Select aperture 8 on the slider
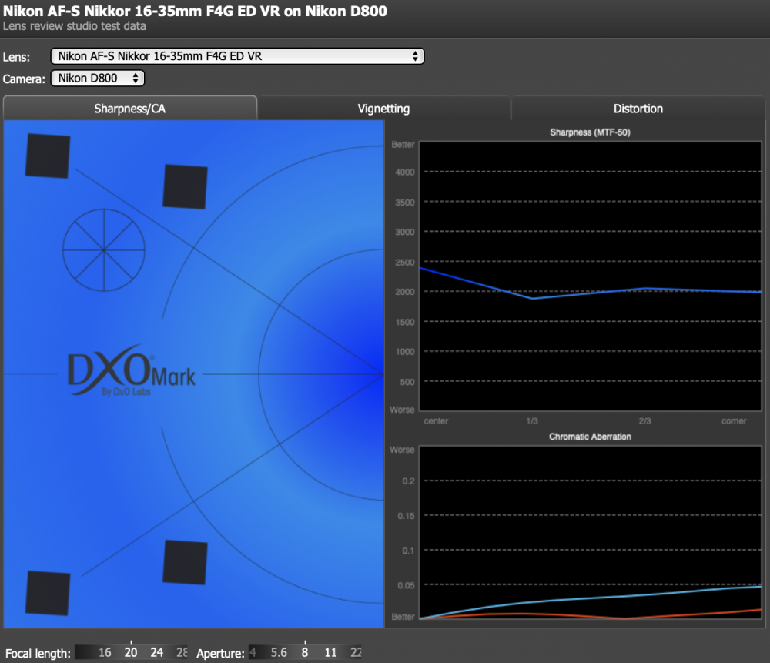770x663 pixels. click(x=305, y=652)
